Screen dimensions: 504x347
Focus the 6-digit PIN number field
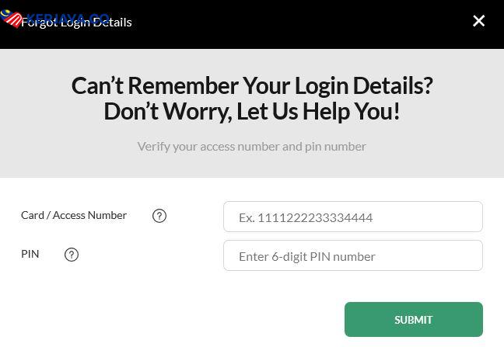353,255
